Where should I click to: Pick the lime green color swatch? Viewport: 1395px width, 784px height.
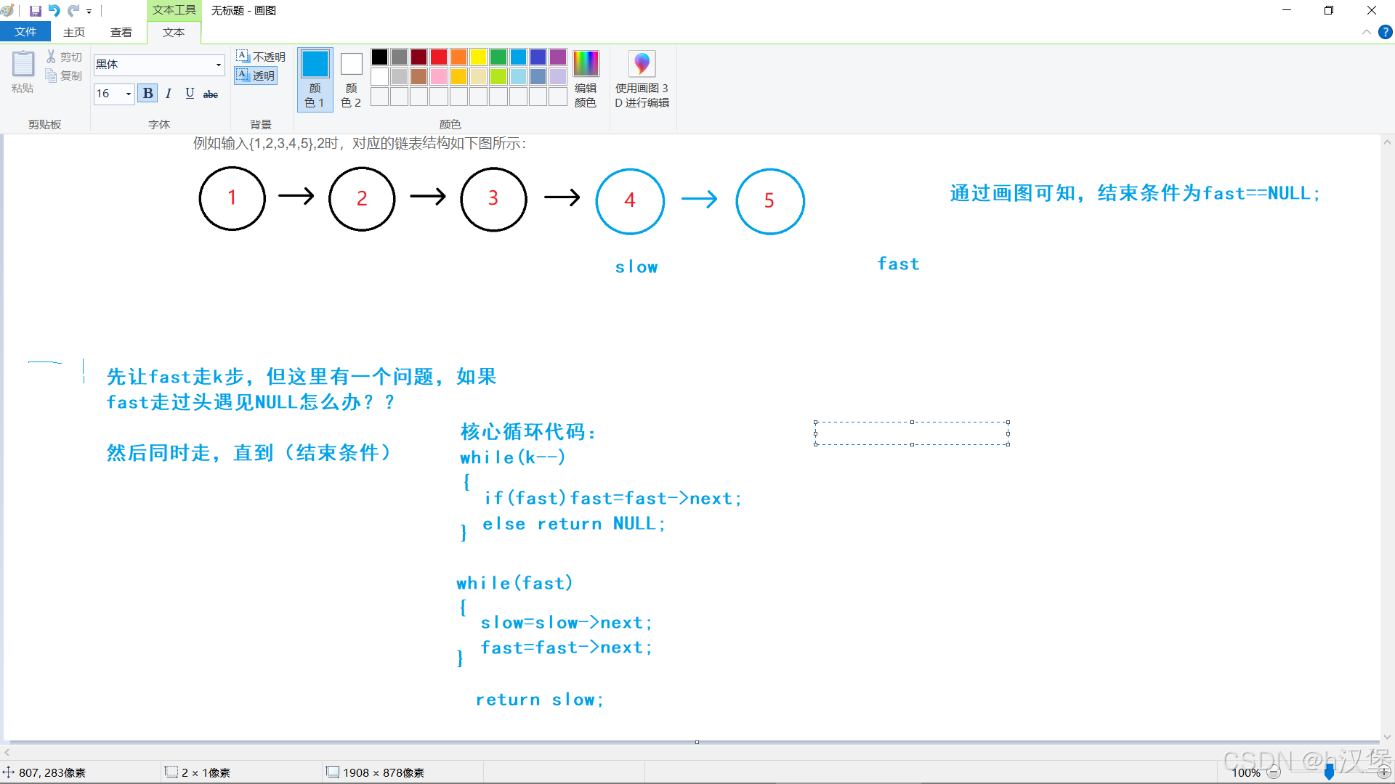pyautogui.click(x=498, y=76)
